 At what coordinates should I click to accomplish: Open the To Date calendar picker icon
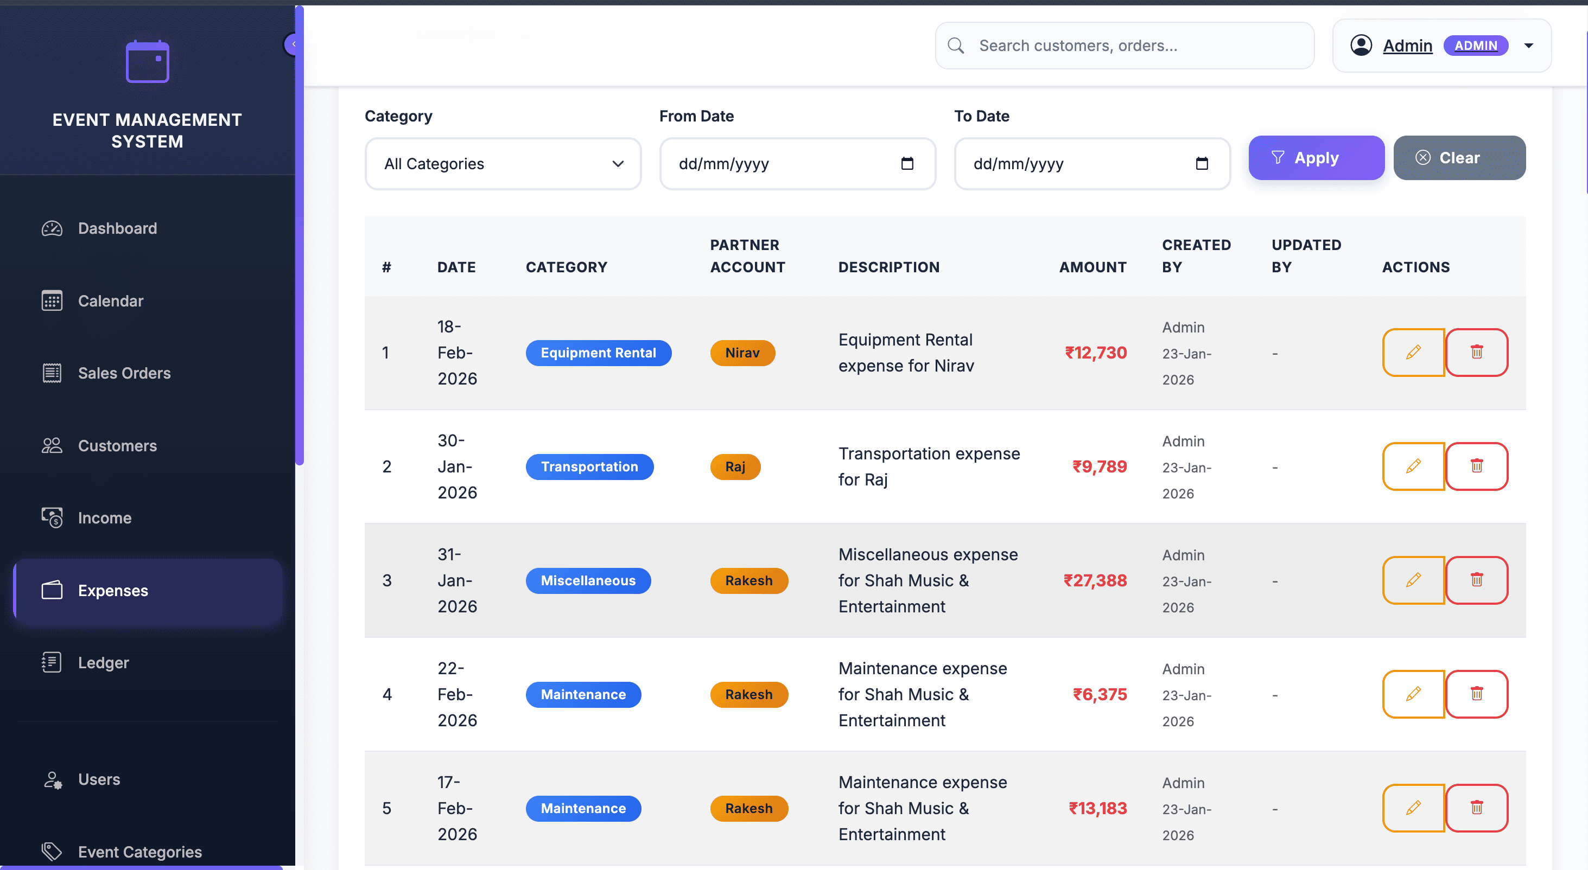click(x=1202, y=164)
